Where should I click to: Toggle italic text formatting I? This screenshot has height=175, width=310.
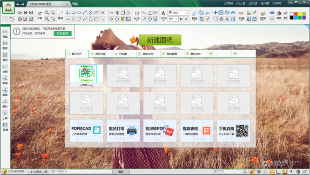tap(186, 19)
